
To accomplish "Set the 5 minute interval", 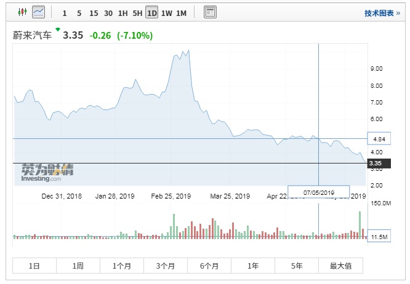I will tap(79, 13).
